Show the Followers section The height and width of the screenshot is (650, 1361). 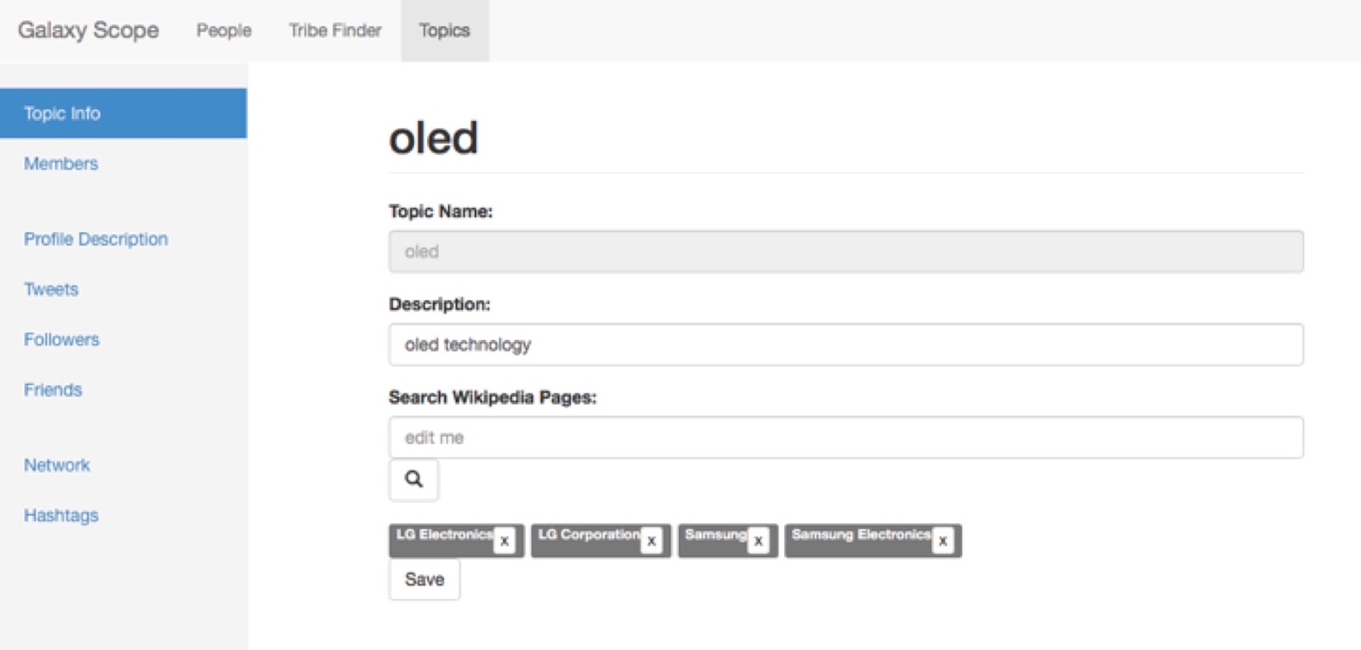(61, 339)
